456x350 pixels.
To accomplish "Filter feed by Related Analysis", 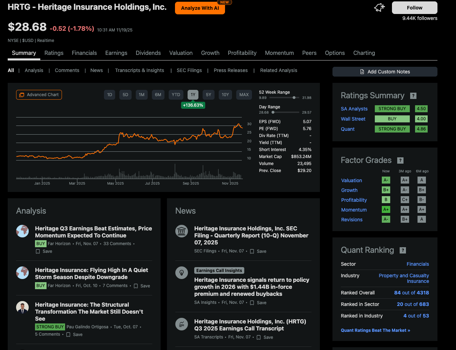I will point(279,70).
